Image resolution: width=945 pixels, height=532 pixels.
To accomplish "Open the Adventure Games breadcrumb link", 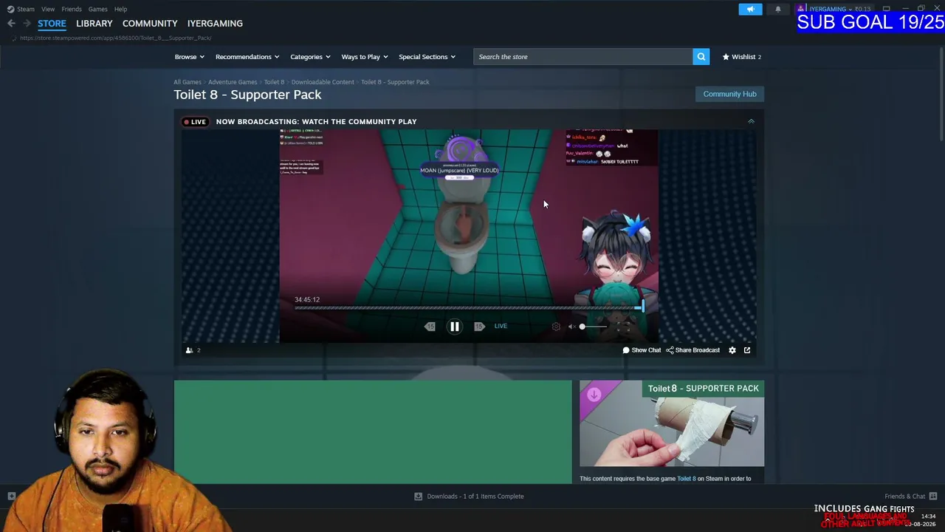I will (233, 82).
